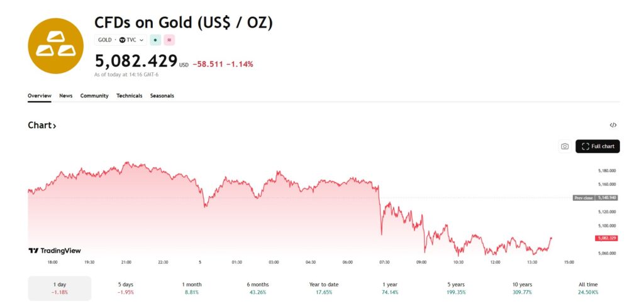Select the Seasonals tab
This screenshot has height=304, width=644.
point(162,95)
